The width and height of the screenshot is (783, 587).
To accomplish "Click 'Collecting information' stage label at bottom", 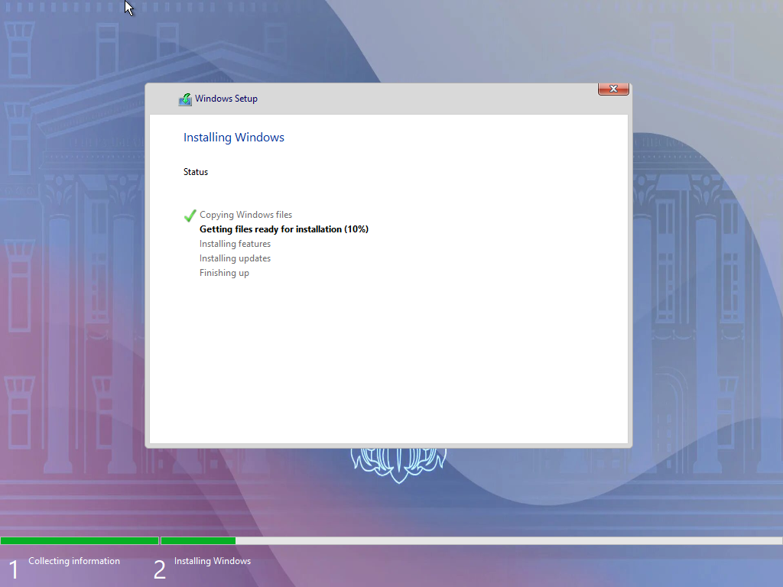I will coord(74,561).
